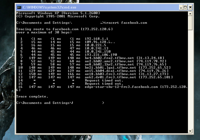This screenshot has width=200, height=140.
Task: Click the IP address 193.231.106.190
Action: [x=101, y=55]
